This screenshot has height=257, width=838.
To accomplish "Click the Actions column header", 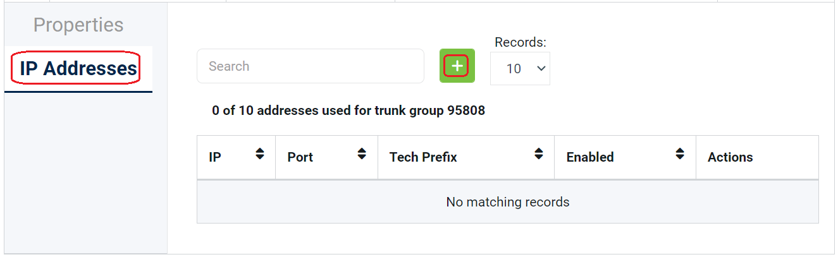I will tap(730, 157).
